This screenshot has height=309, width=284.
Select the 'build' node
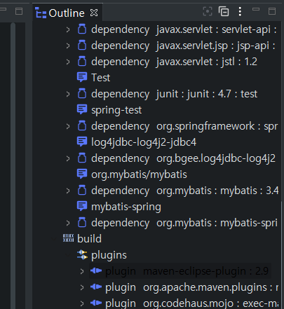(89, 239)
